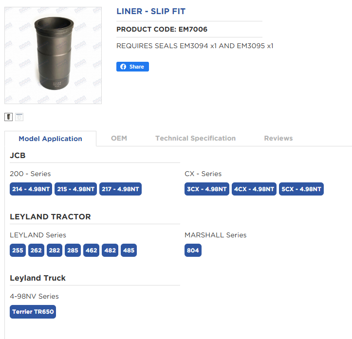Open the Technical Specification tab

(x=195, y=138)
